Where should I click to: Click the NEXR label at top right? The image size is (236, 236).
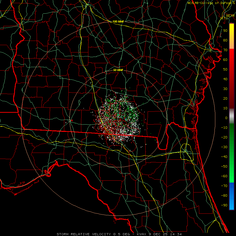(x=230, y=16)
